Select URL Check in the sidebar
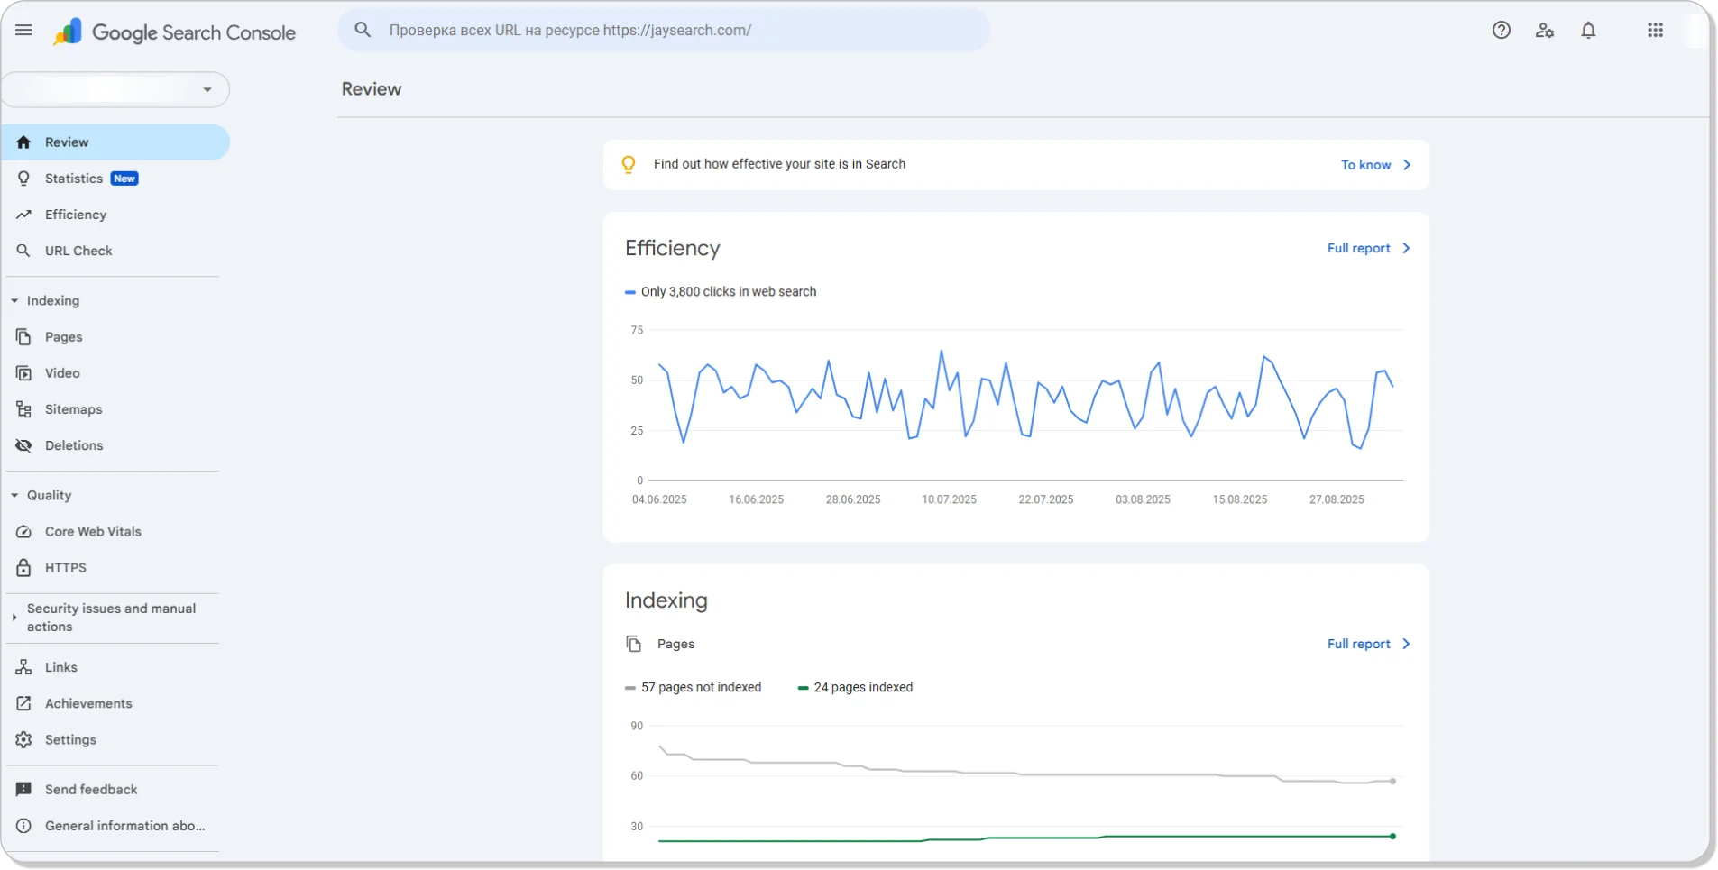 click(x=78, y=251)
